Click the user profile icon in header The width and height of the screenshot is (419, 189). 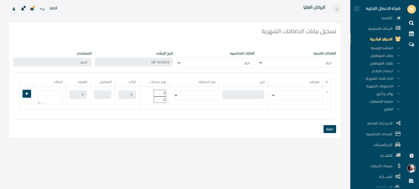pyautogui.click(x=14, y=9)
